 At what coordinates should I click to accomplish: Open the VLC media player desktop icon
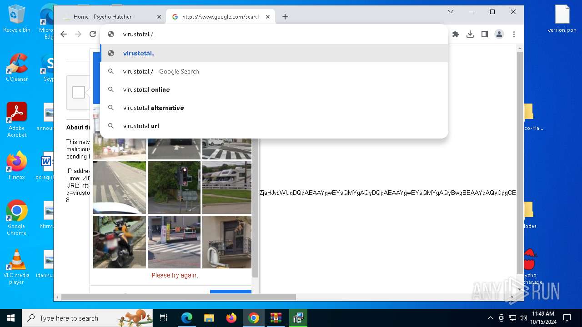click(x=17, y=267)
